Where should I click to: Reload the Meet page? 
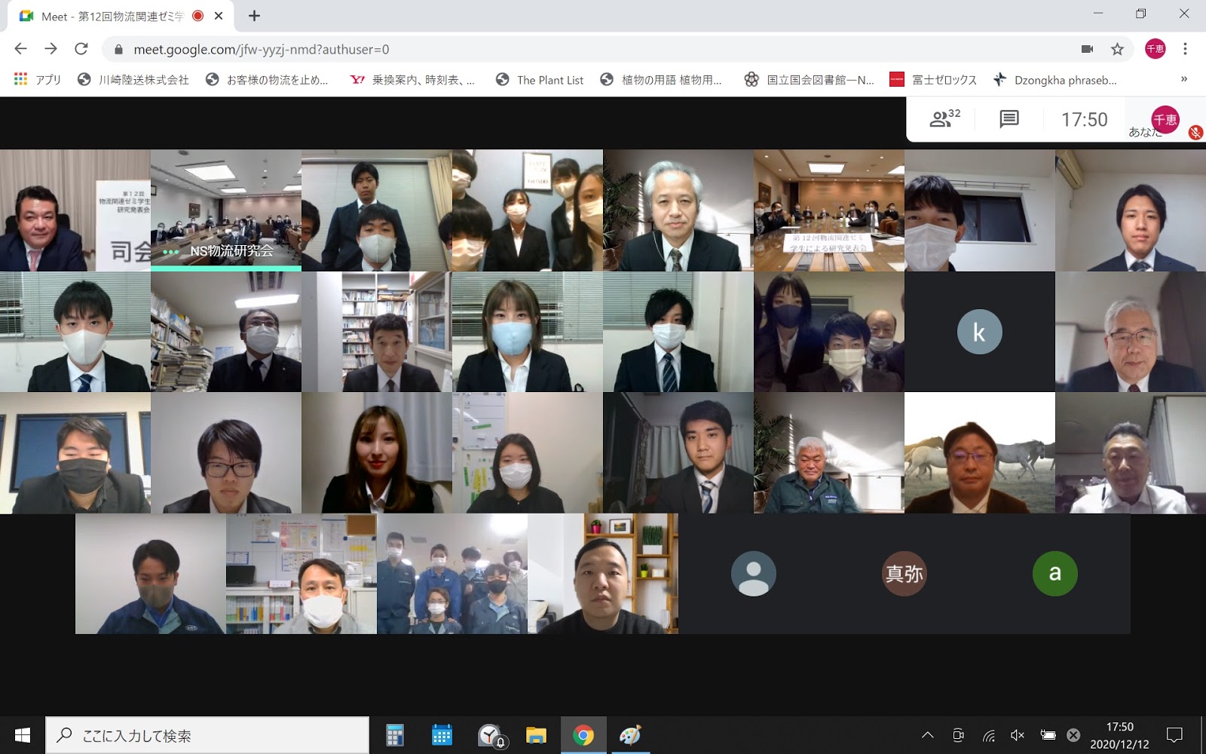pyautogui.click(x=81, y=49)
